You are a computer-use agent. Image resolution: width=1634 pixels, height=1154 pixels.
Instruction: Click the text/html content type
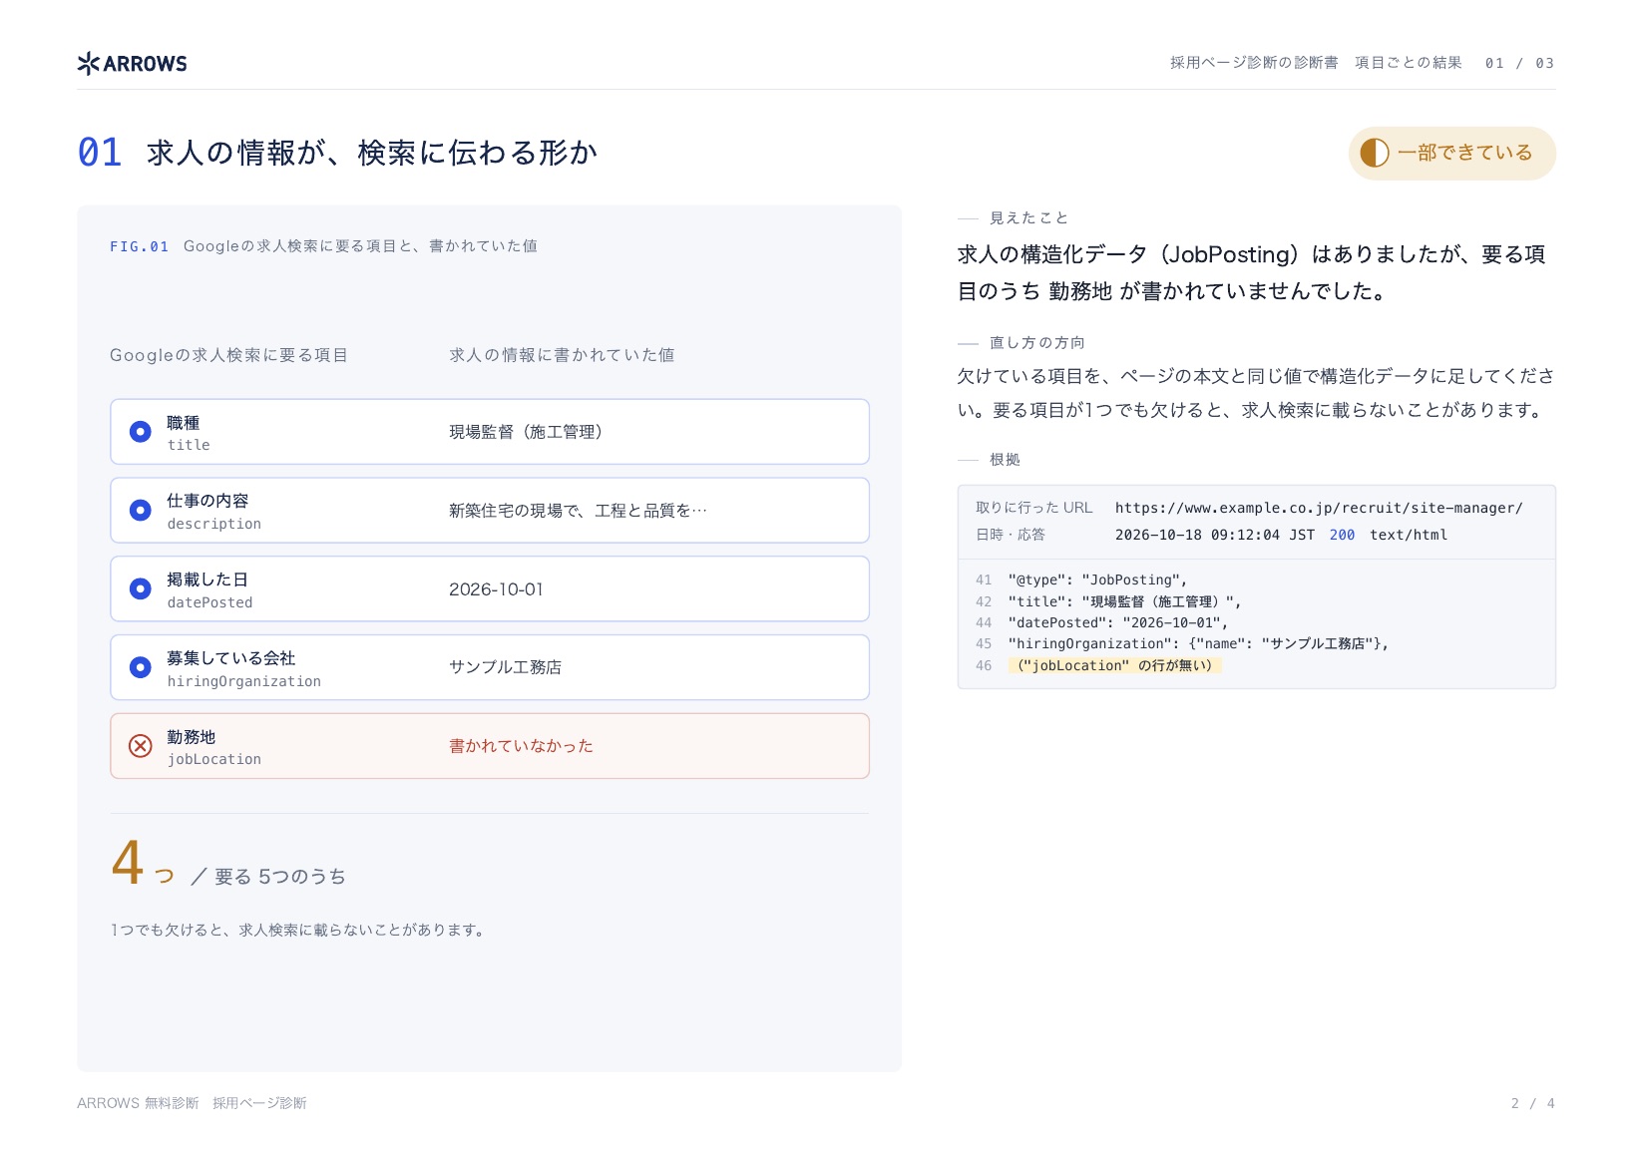point(1409,535)
